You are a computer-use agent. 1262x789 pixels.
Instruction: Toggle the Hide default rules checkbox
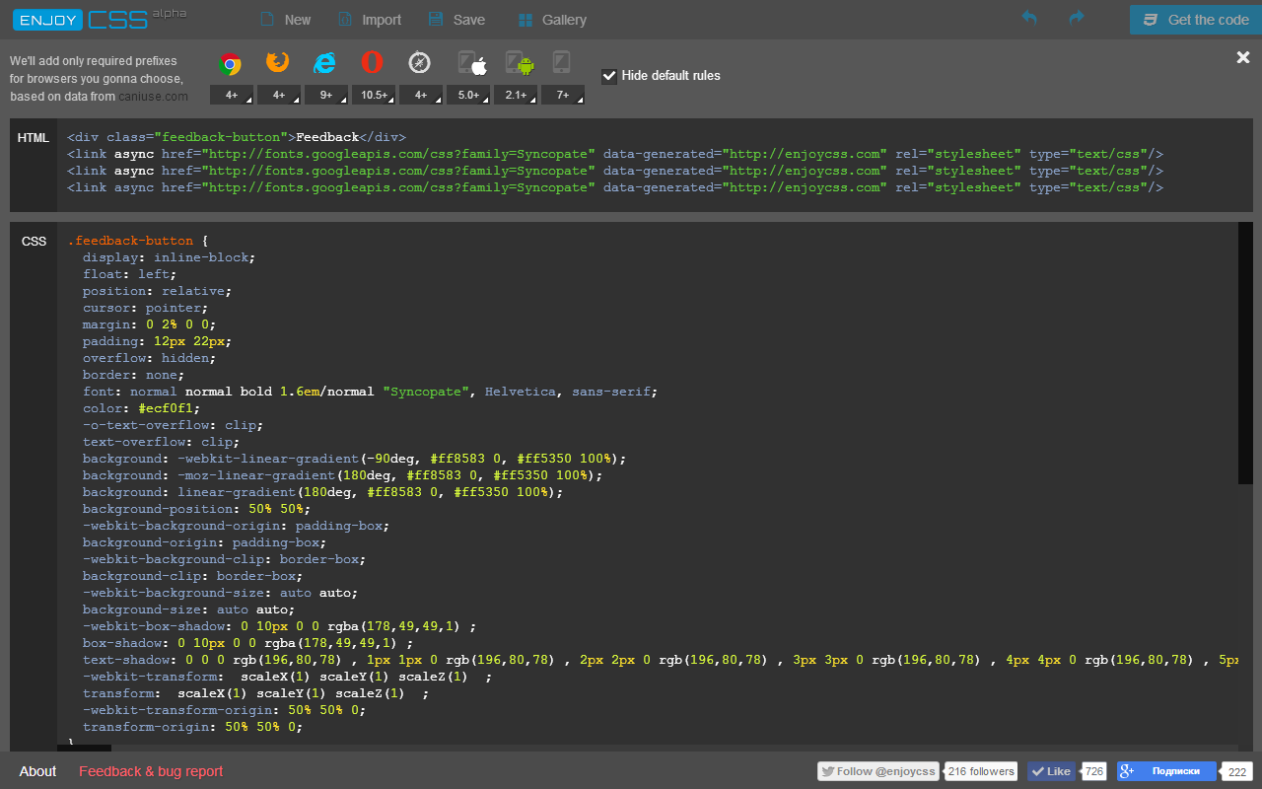(x=609, y=76)
